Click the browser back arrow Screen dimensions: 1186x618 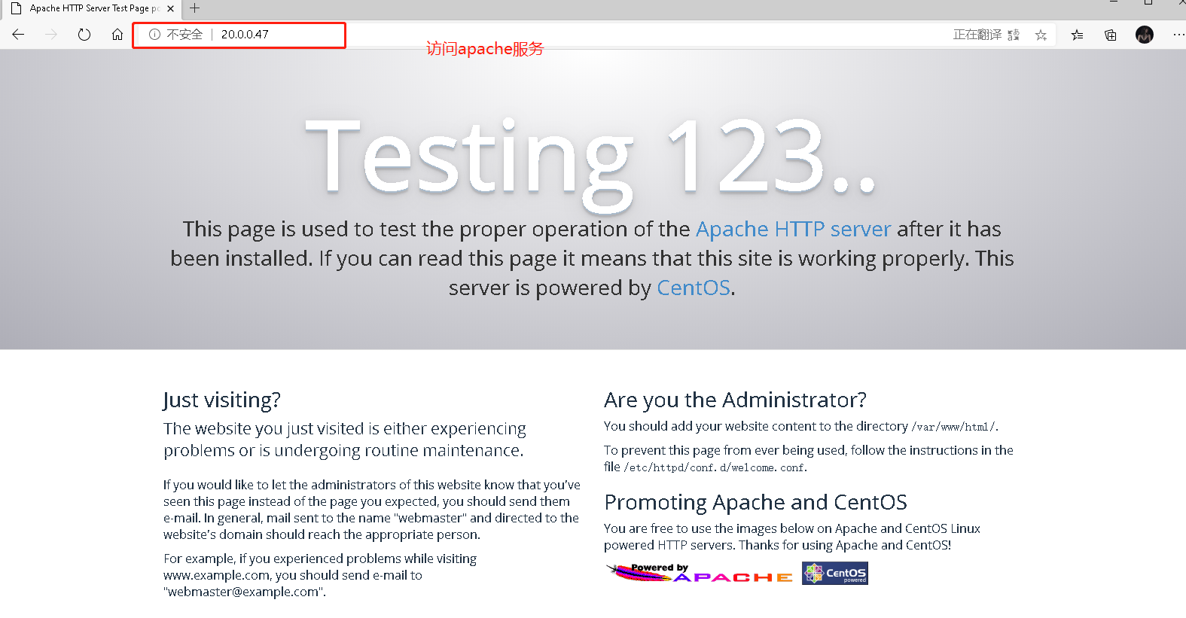[x=18, y=35]
